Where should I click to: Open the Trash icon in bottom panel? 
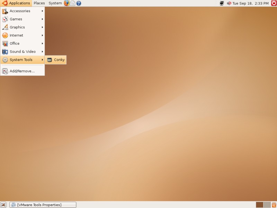click(x=274, y=205)
